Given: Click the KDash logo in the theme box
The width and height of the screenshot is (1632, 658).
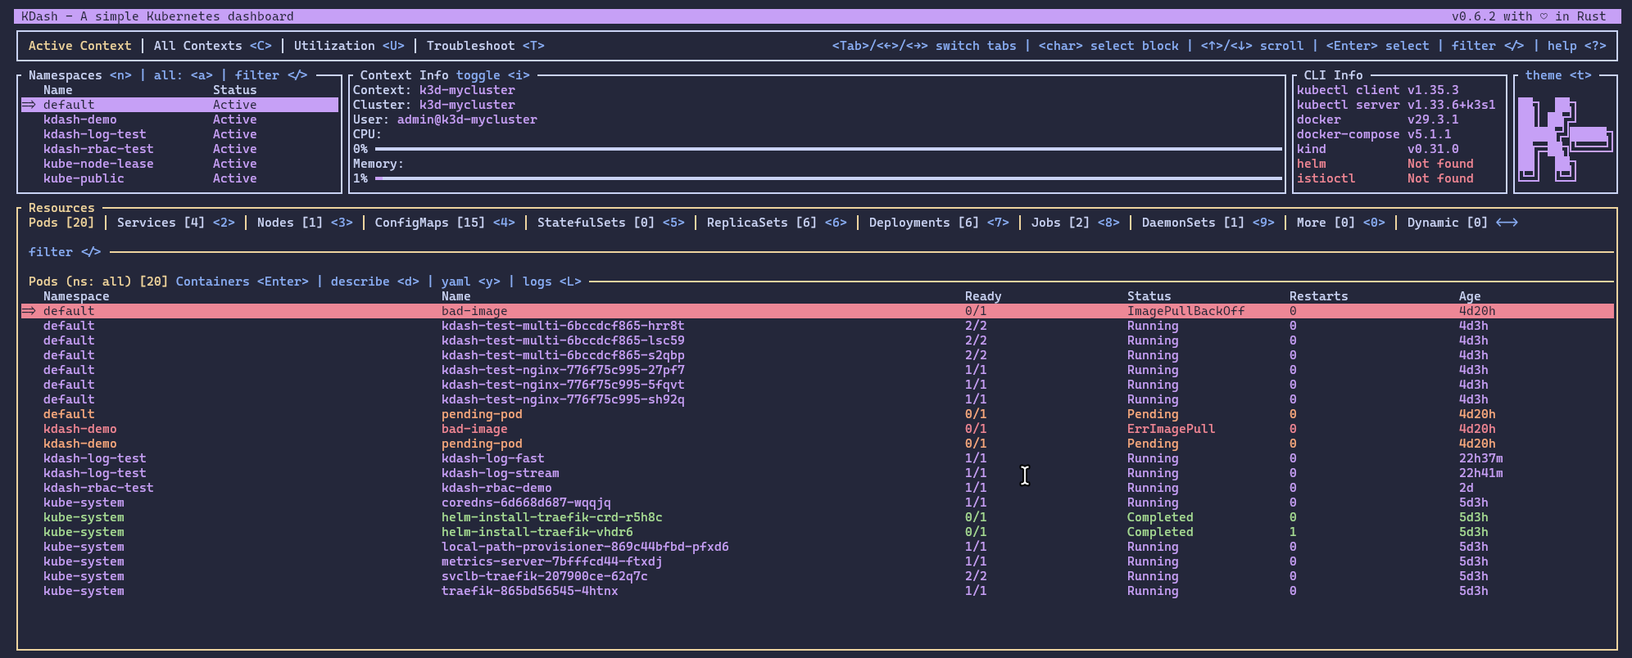Looking at the screenshot, I should [x=1565, y=138].
